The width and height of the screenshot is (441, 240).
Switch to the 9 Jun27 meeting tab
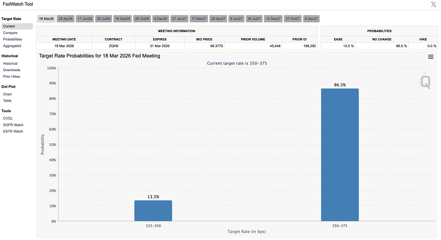click(x=236, y=19)
